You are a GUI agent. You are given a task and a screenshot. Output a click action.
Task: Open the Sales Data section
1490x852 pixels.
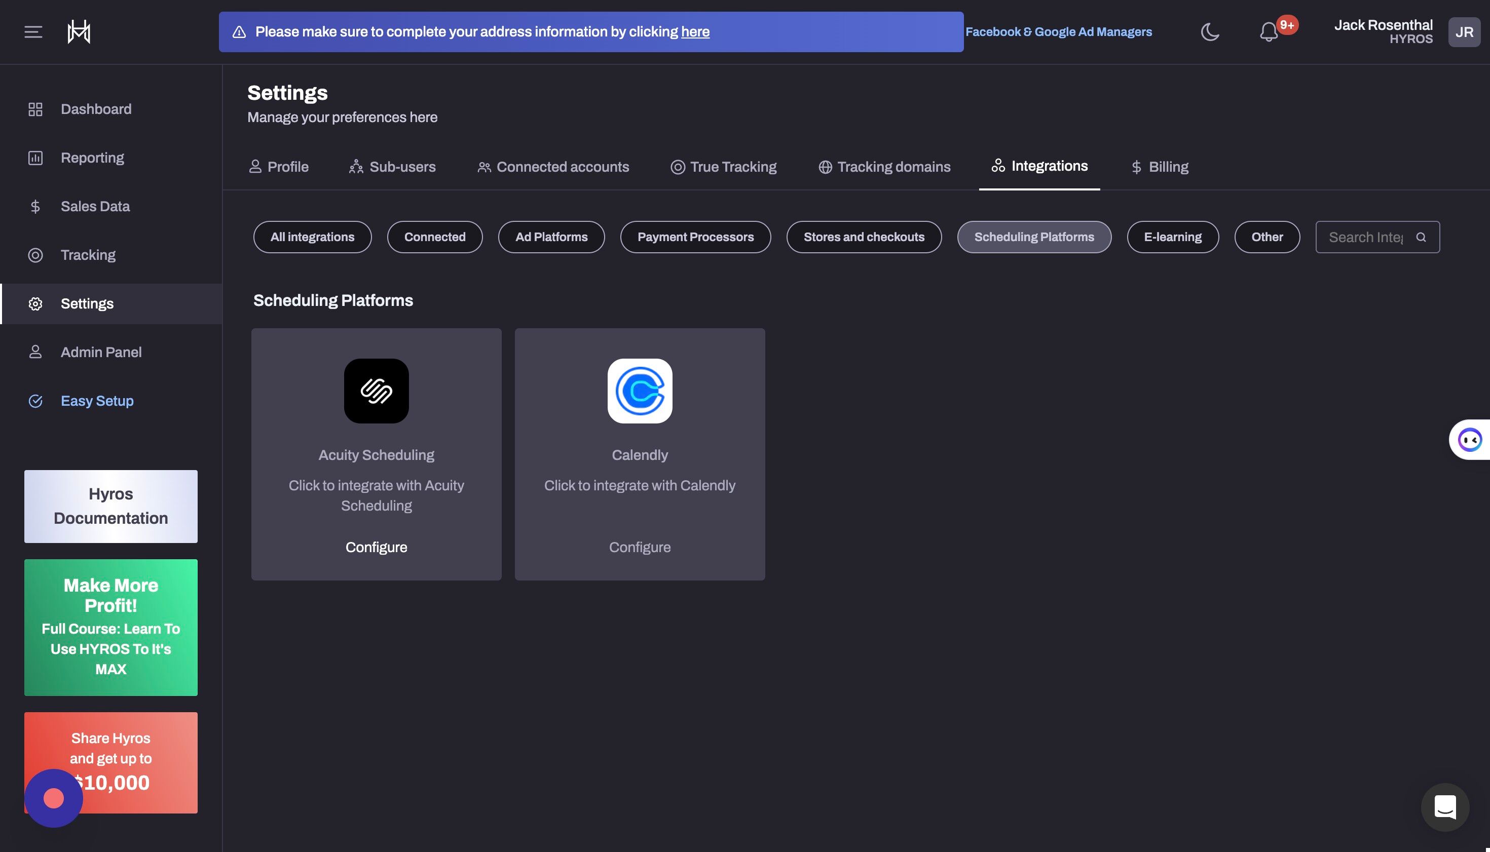[95, 206]
